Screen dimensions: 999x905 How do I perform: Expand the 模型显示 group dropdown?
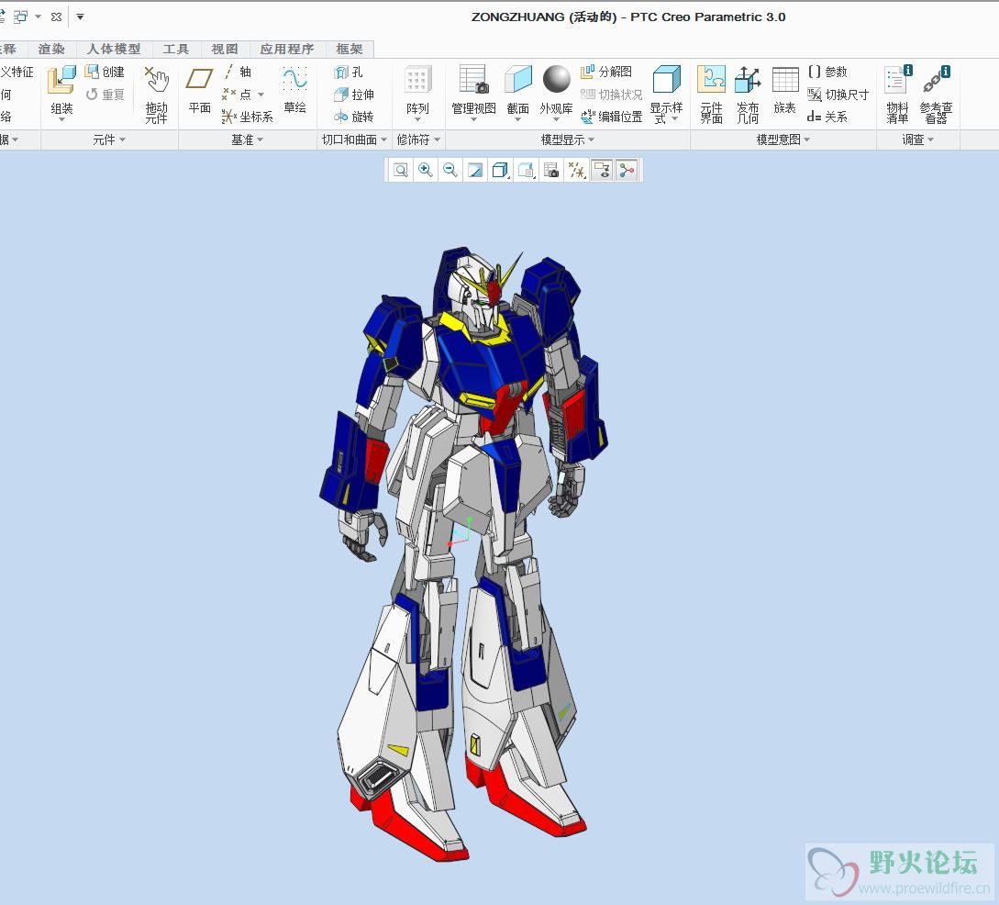pos(567,140)
